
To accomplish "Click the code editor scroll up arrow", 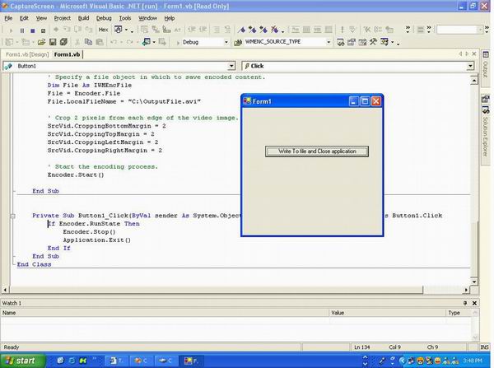I will coord(474,81).
